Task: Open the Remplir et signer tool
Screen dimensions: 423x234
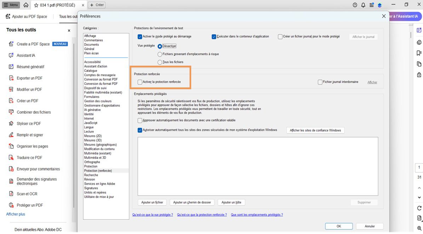Action: click(25, 135)
